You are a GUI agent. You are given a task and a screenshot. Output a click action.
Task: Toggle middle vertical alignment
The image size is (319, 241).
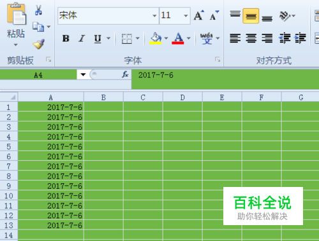[251, 16]
